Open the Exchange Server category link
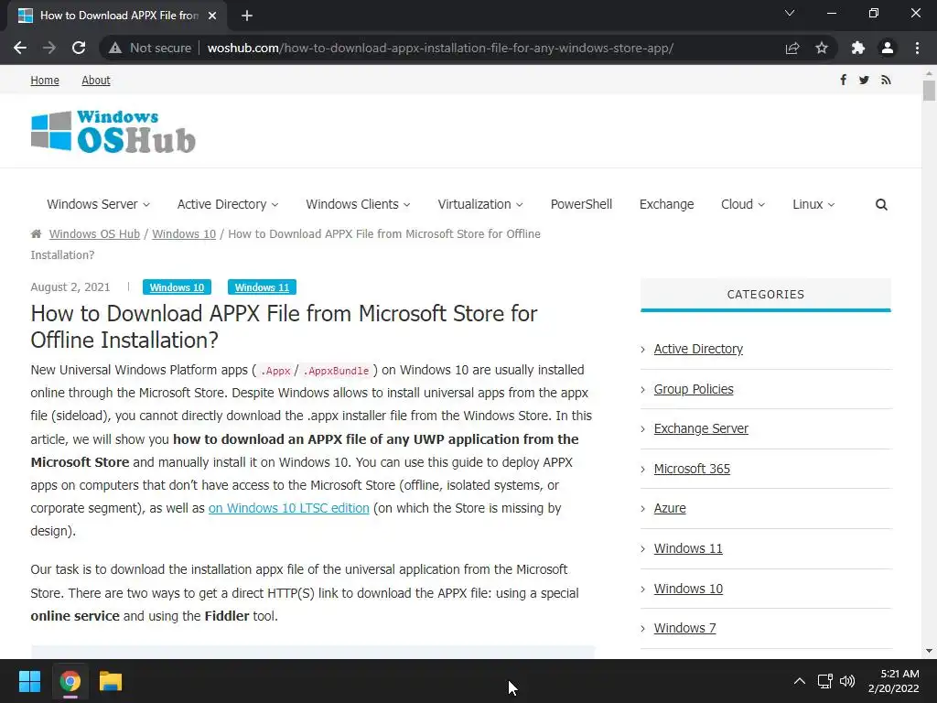937x703 pixels. [x=701, y=428]
